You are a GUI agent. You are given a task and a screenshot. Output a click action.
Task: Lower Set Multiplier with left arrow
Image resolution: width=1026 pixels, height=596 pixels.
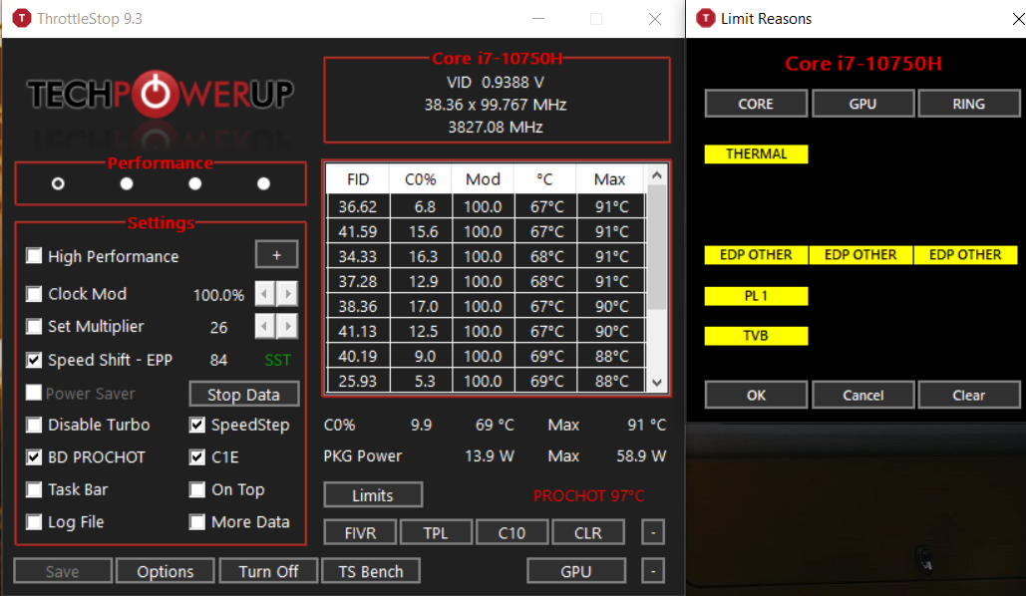tap(265, 326)
